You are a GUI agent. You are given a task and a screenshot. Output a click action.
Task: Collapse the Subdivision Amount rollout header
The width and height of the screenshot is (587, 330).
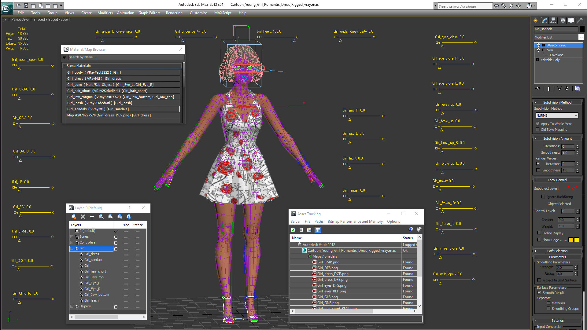[557, 138]
